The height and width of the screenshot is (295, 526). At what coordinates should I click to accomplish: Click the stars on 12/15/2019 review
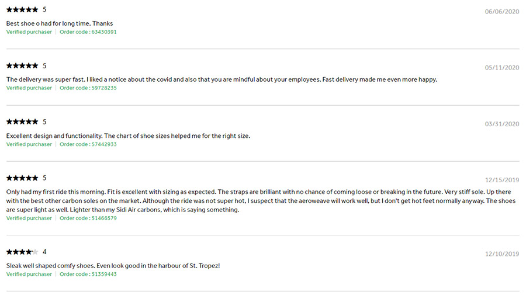click(x=22, y=178)
